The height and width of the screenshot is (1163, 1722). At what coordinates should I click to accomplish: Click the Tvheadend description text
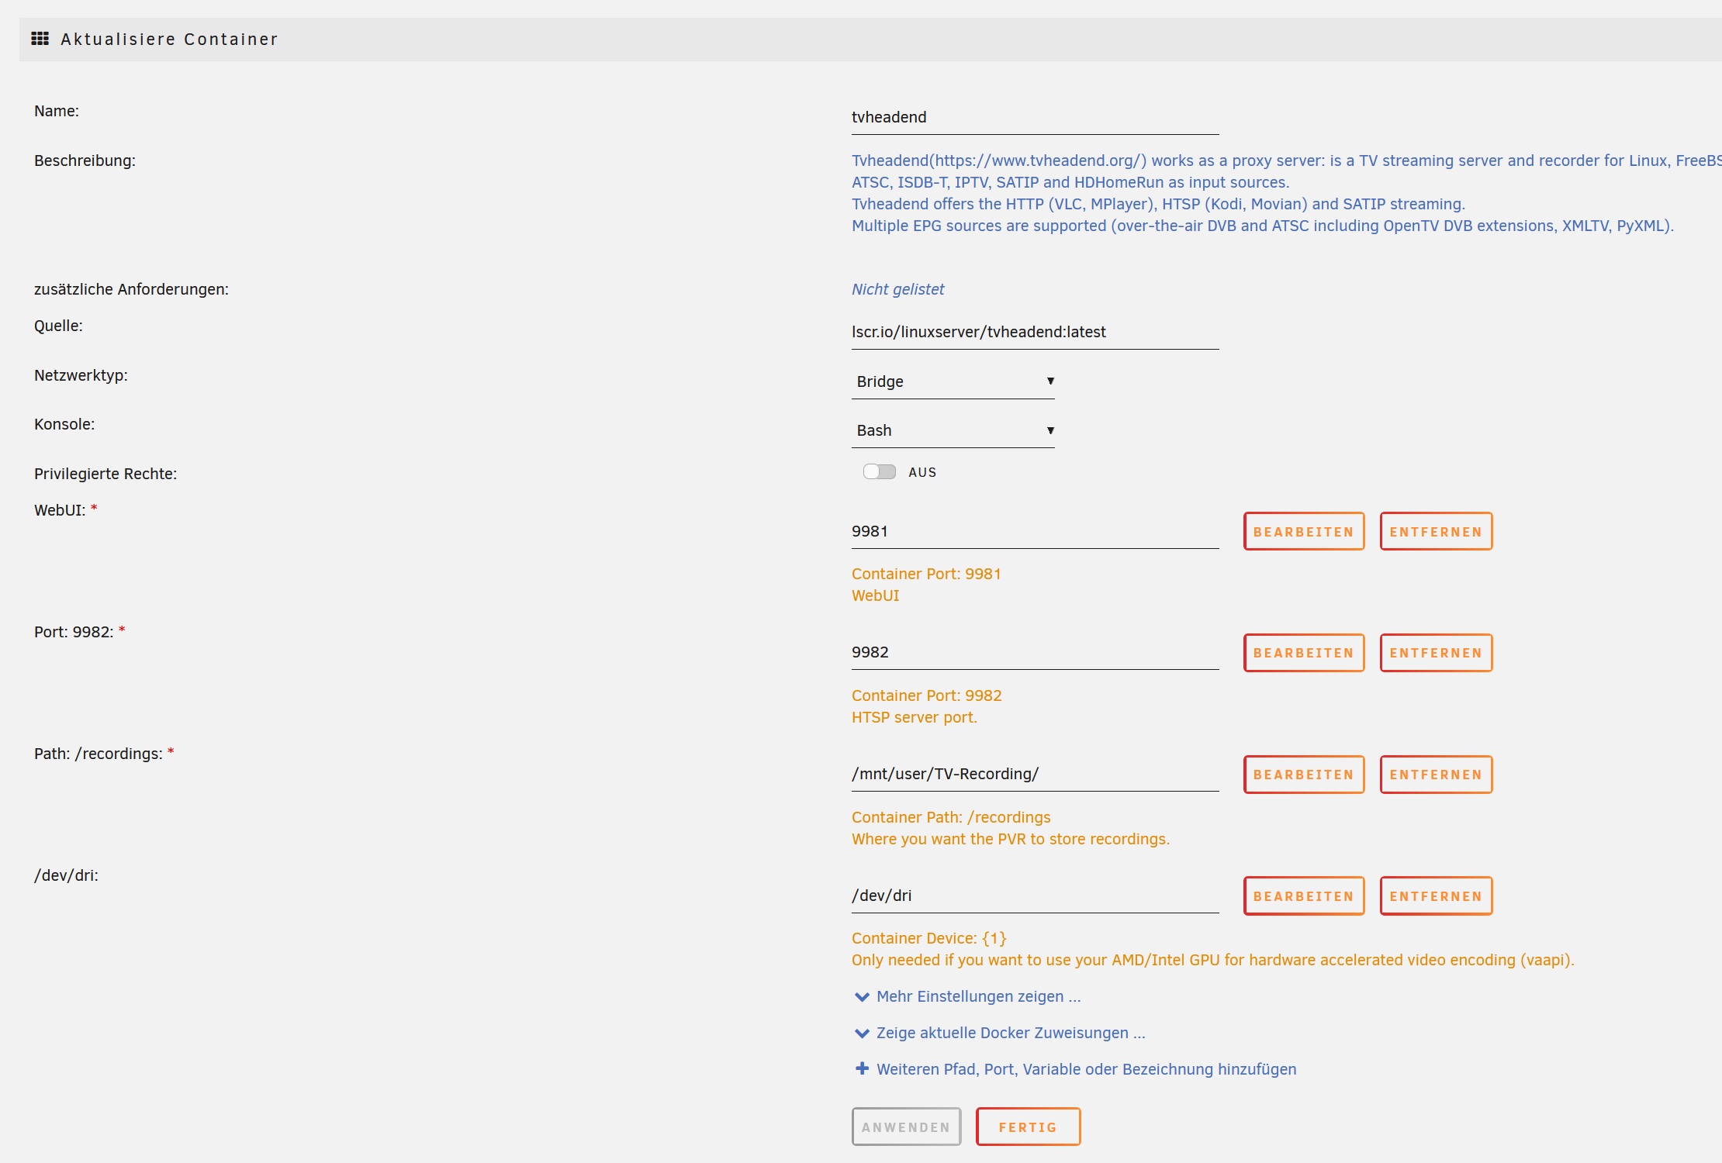pos(1286,193)
